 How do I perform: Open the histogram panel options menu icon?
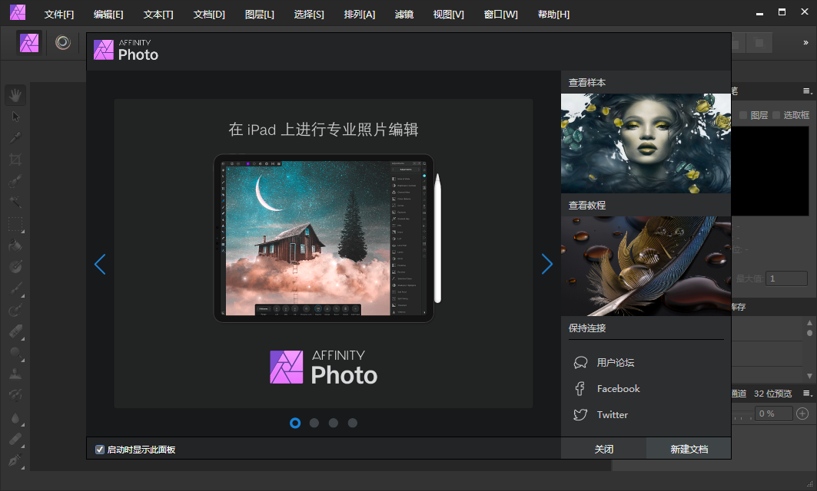click(807, 91)
